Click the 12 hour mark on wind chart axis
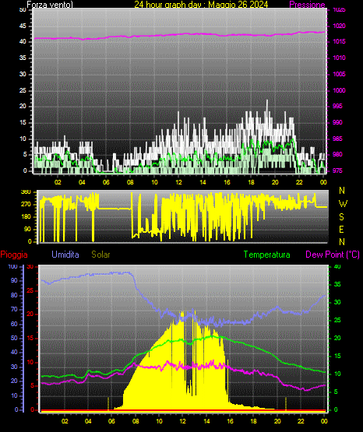 [178, 182]
